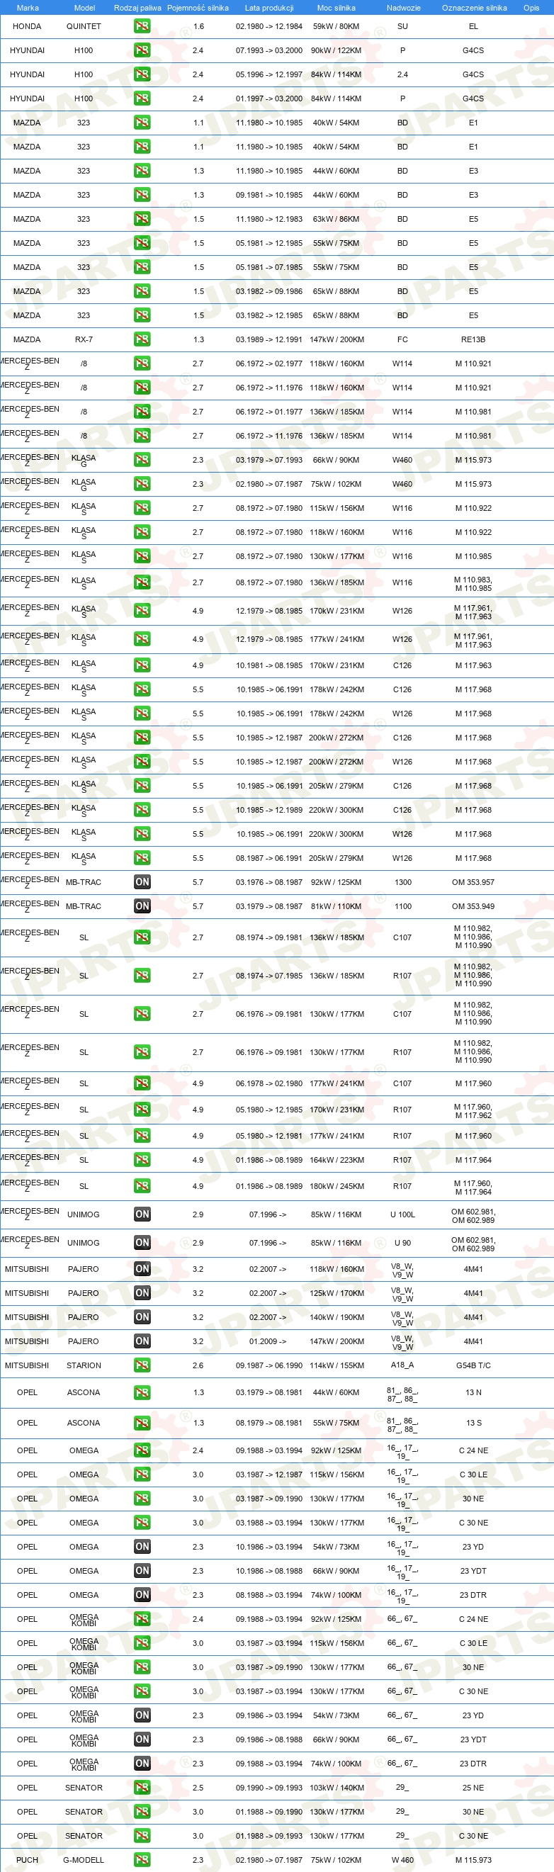The image size is (554, 1872).
Task: Click the petrol icon in Mitsubishi Starion row
Action: click(142, 1365)
